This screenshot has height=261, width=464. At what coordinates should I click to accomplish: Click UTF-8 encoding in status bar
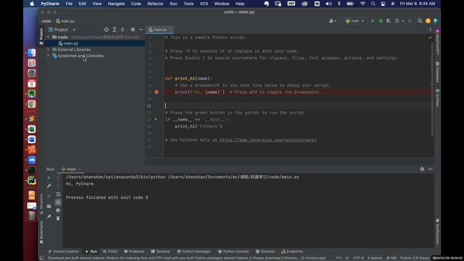tap(358, 258)
